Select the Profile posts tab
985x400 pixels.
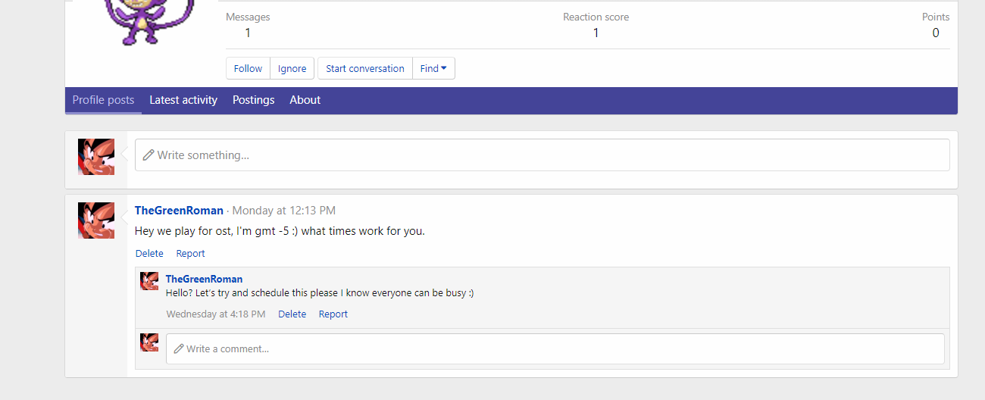(x=103, y=100)
